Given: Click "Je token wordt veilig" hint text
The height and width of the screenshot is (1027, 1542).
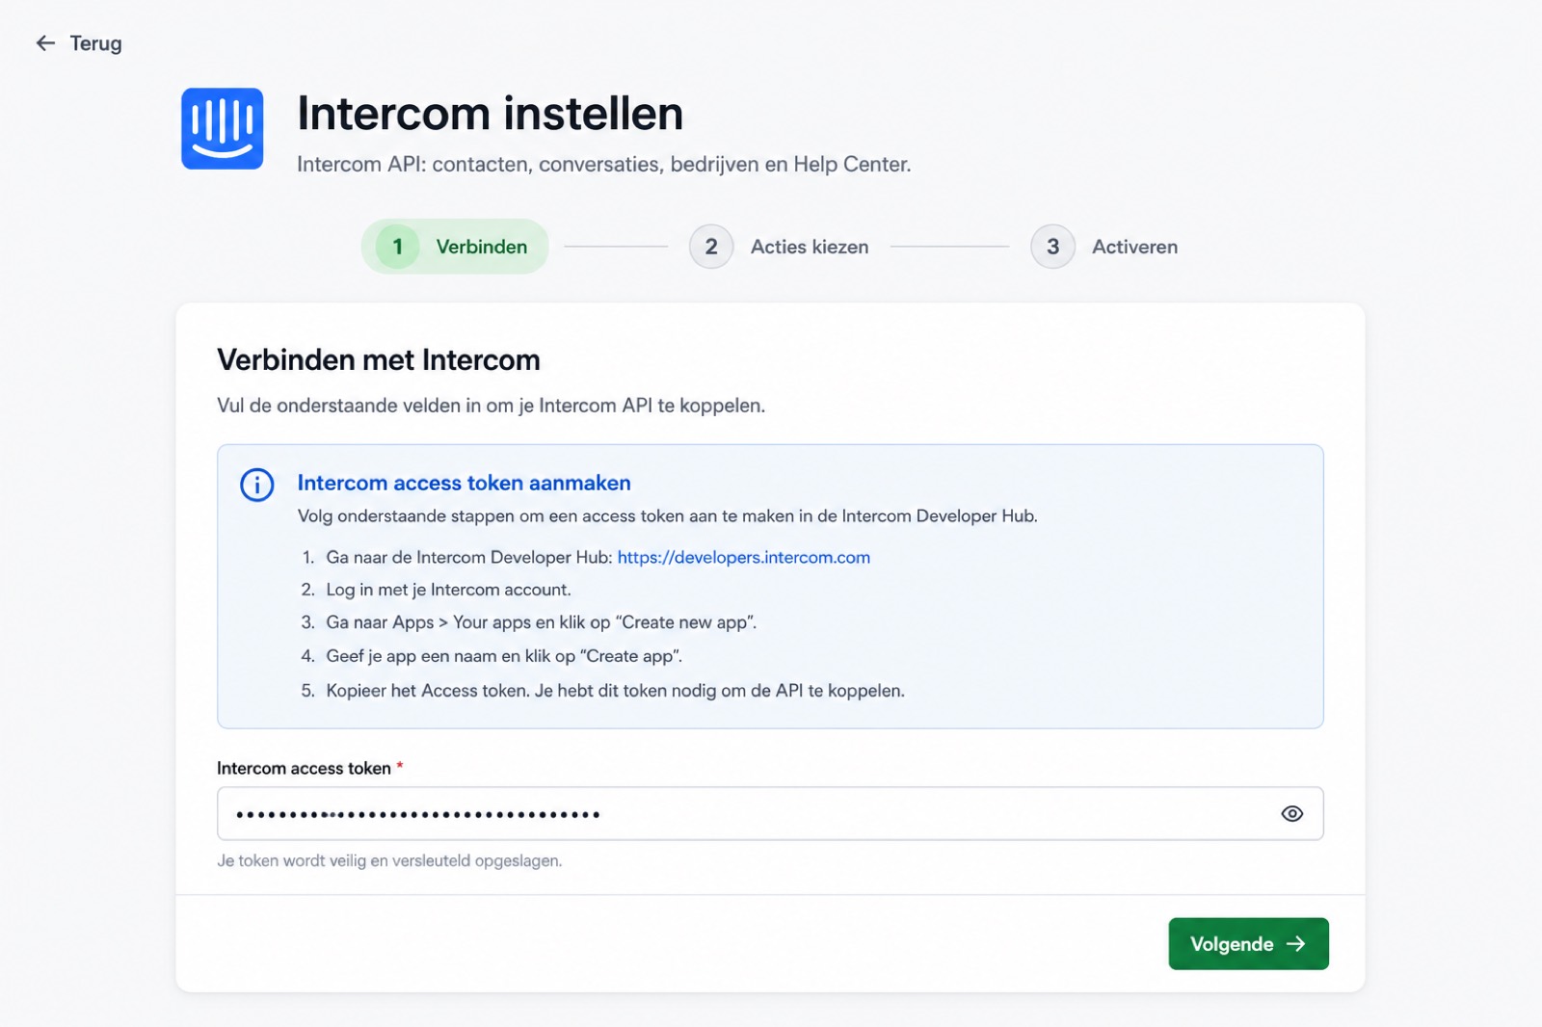Looking at the screenshot, I should pos(389,860).
